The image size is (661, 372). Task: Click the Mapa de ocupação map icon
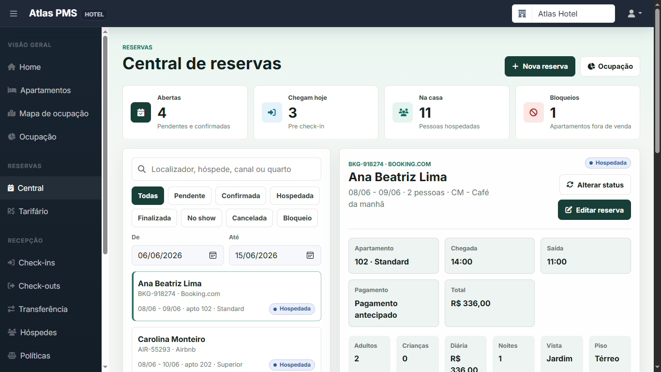12,113
